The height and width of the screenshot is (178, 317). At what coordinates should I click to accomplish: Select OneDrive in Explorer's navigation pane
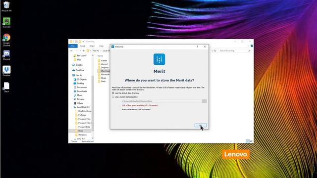(78, 70)
